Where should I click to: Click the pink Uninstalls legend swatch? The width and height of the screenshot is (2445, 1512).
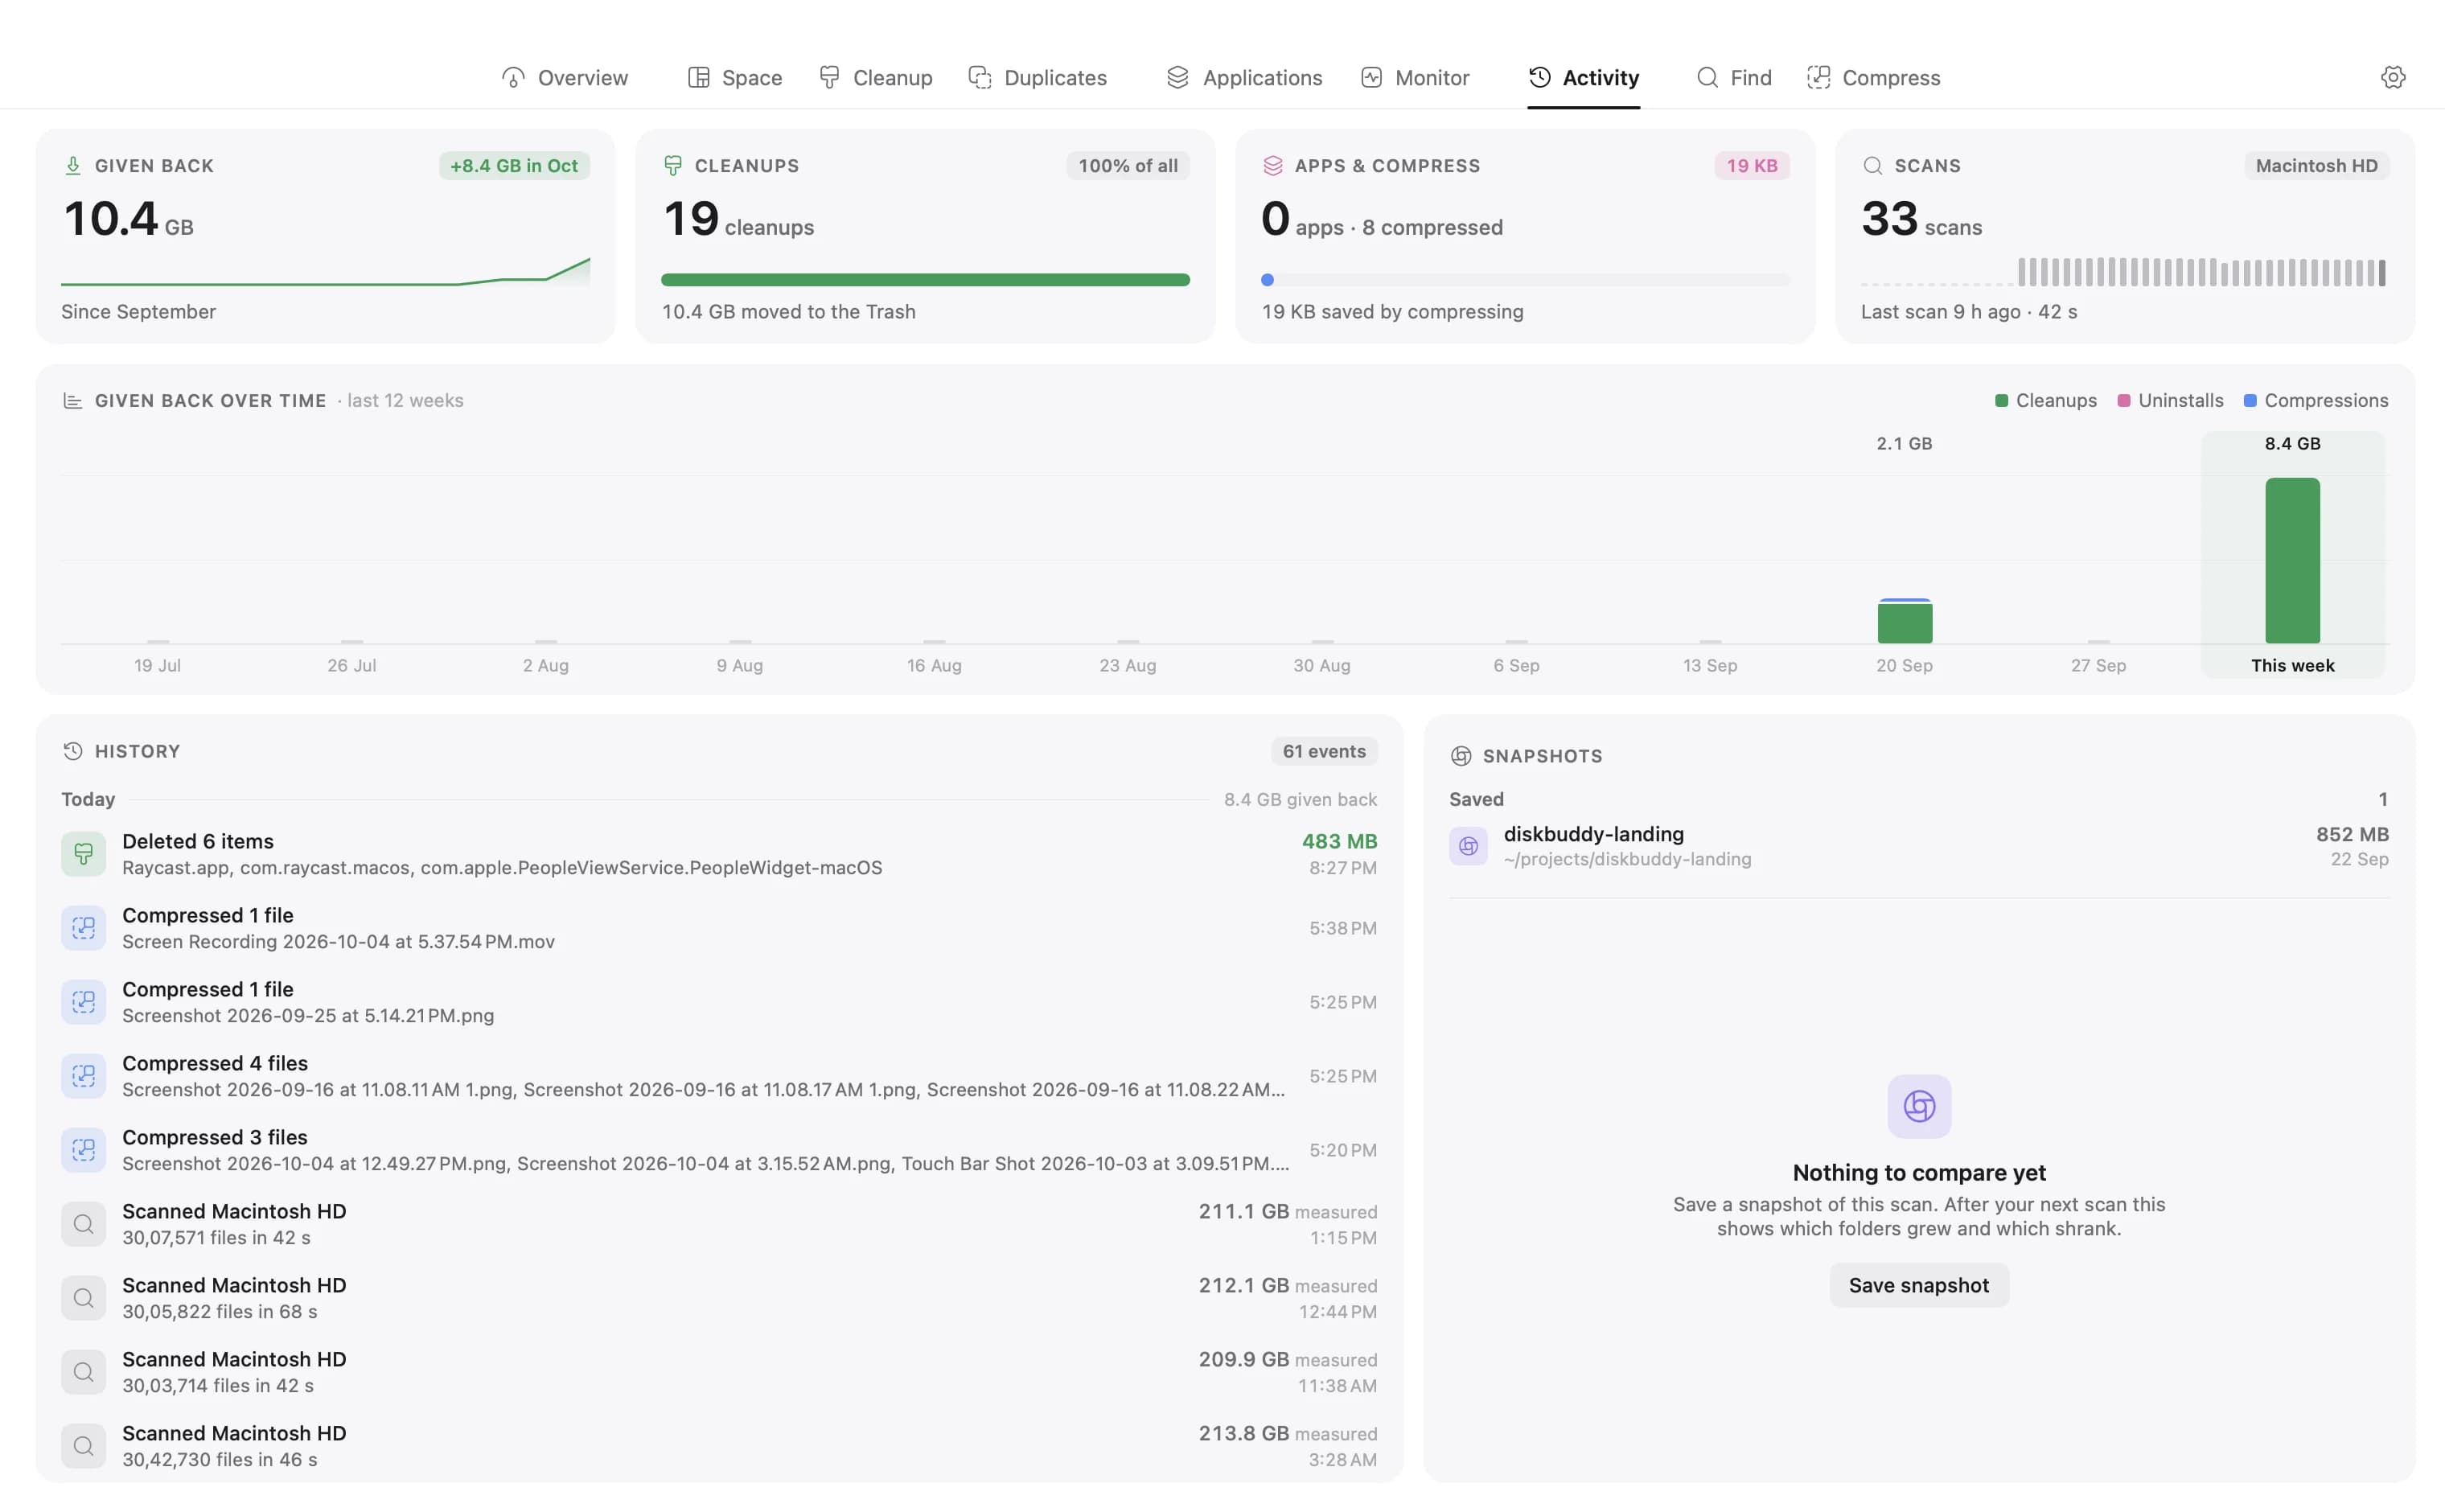[2123, 400]
